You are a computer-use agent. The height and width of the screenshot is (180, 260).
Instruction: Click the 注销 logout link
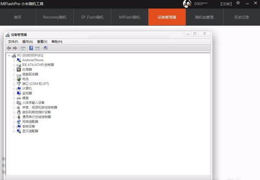click(226, 3)
